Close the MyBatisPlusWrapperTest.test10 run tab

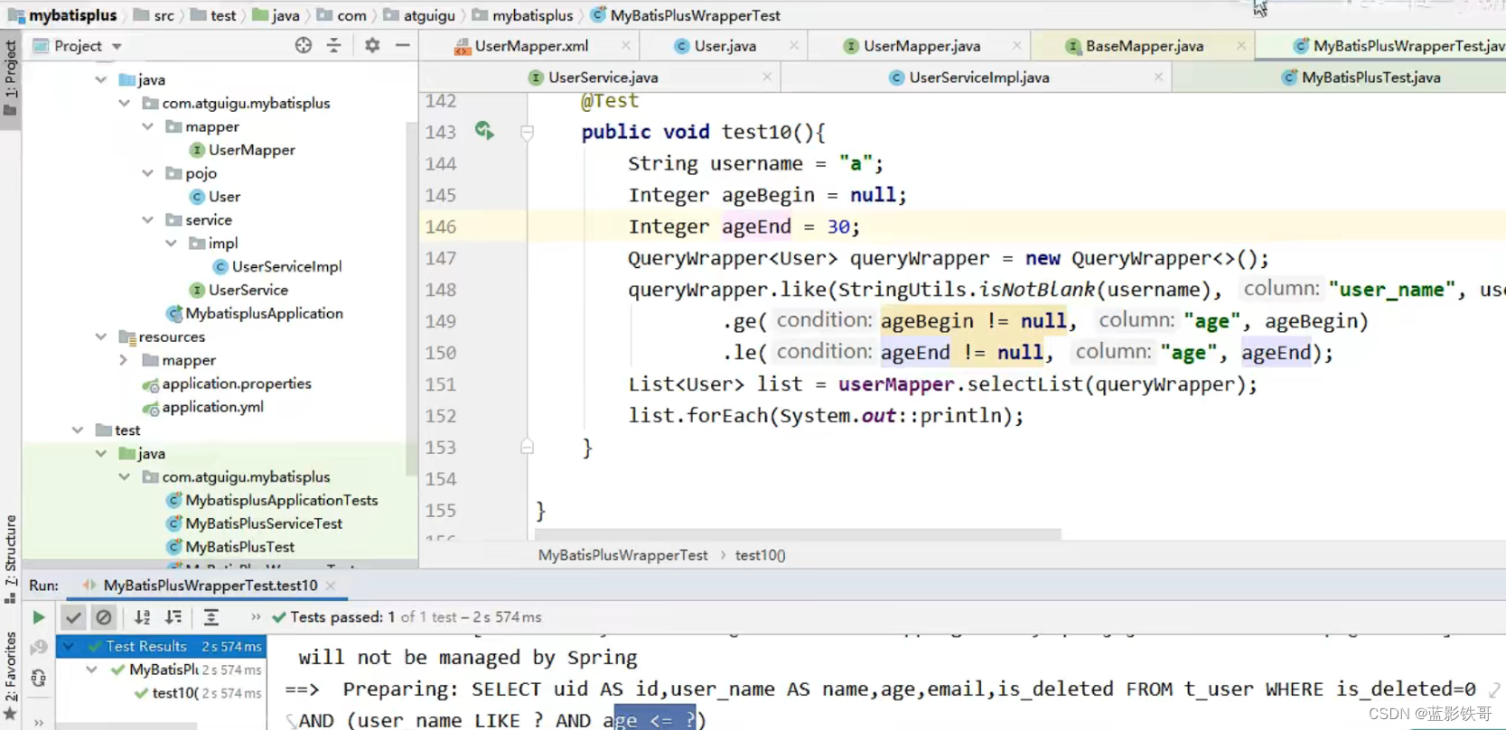331,586
